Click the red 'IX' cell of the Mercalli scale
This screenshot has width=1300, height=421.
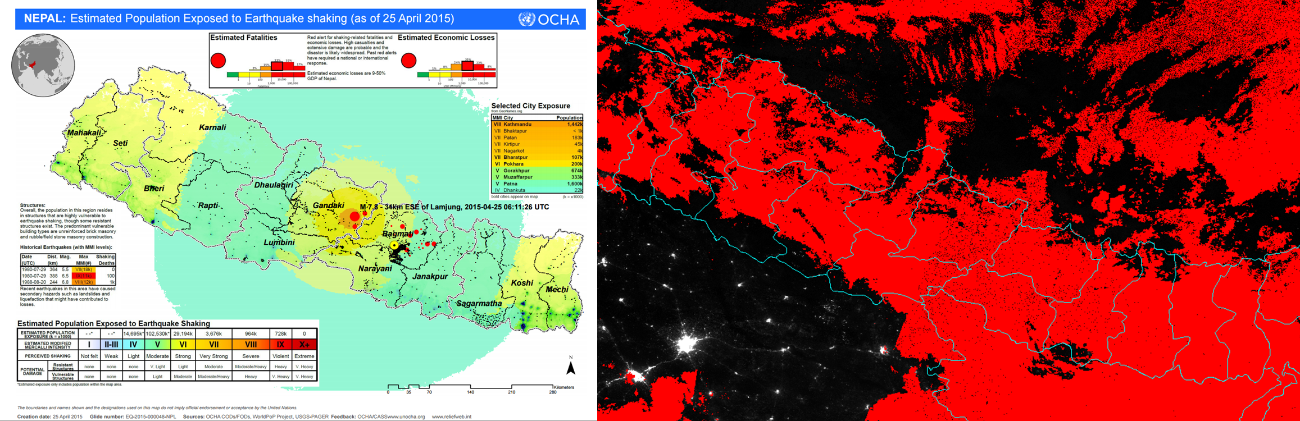tap(281, 345)
